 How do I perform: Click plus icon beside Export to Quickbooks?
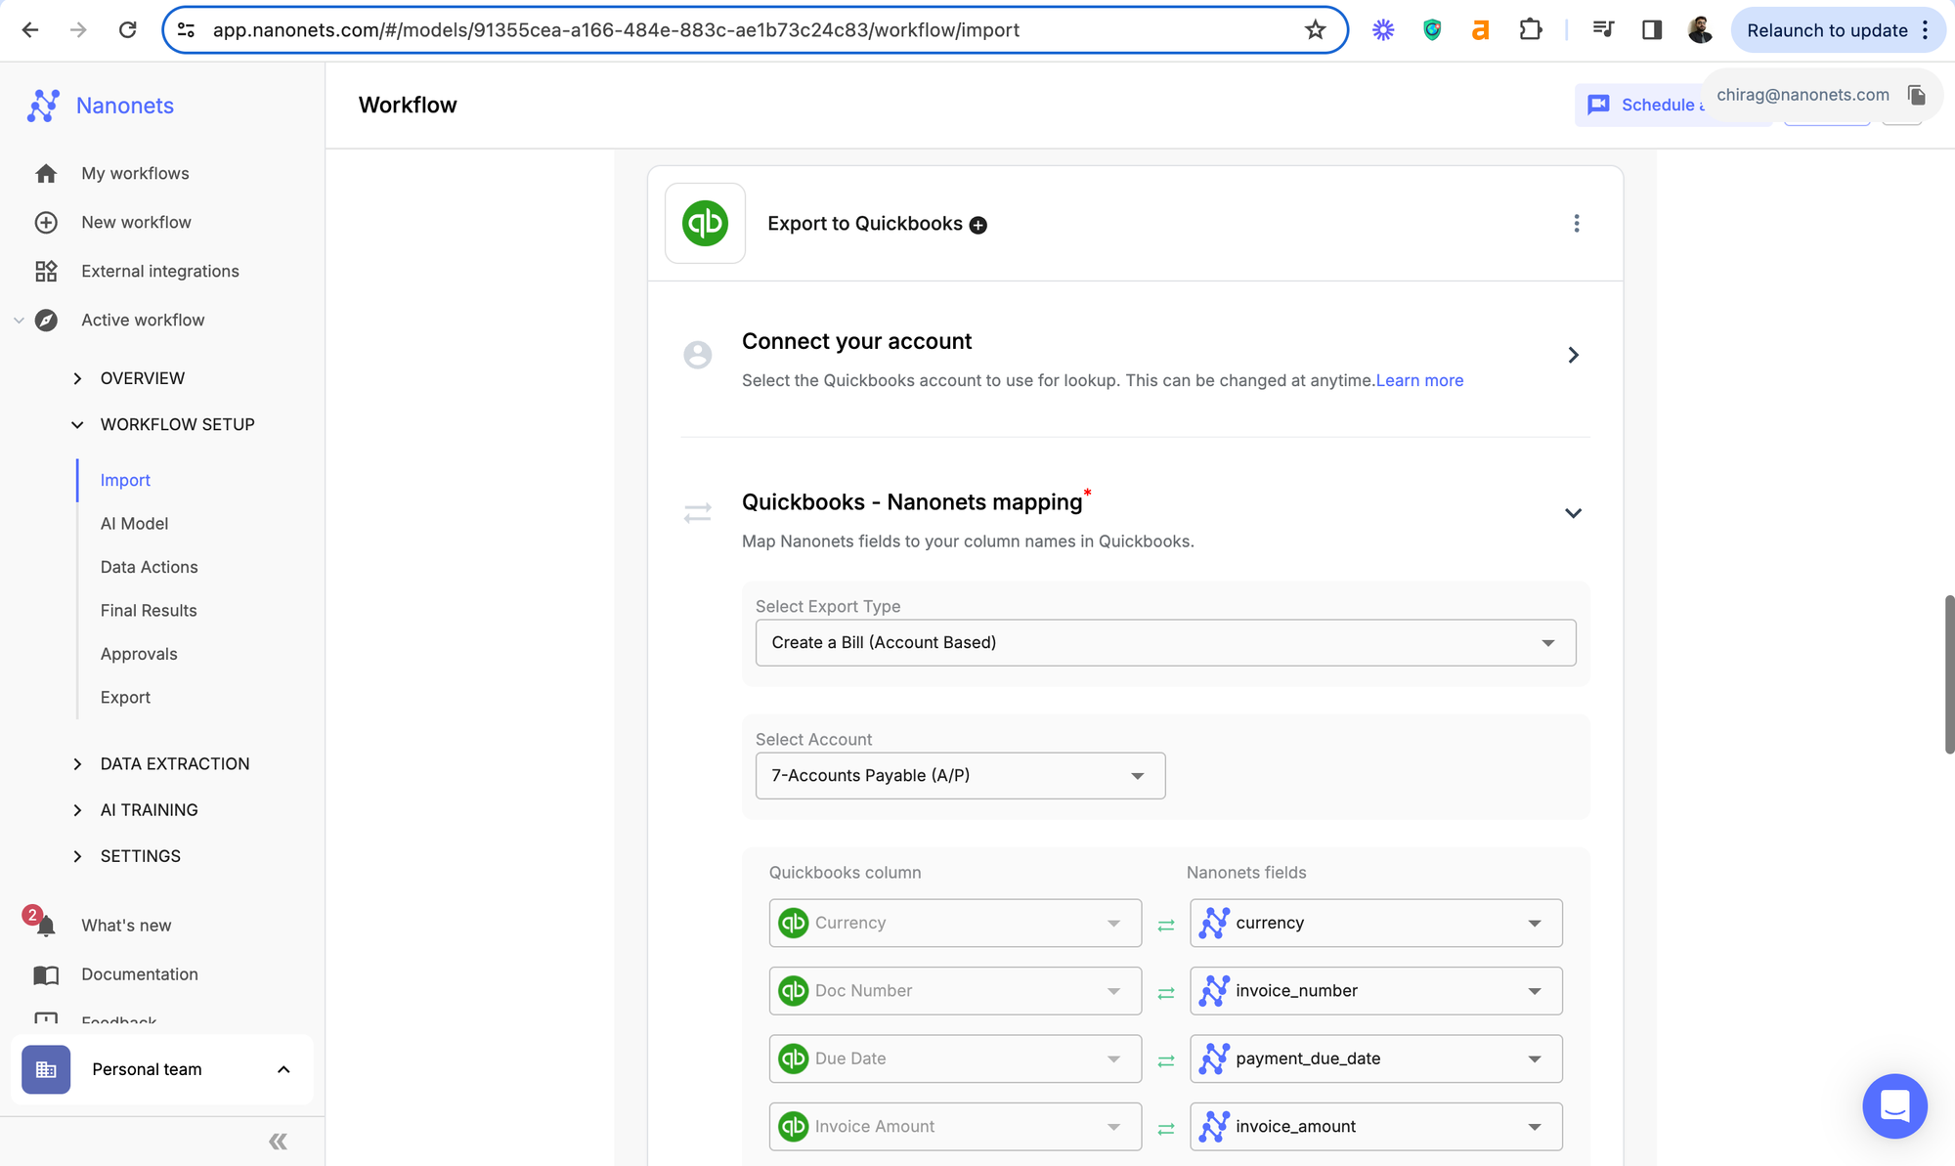(x=977, y=226)
